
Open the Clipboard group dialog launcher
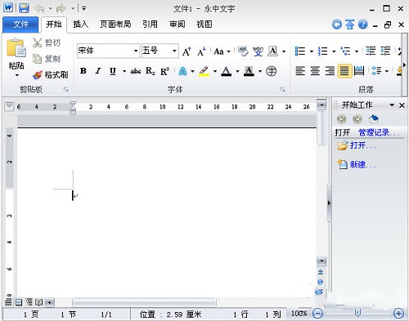pyautogui.click(x=65, y=89)
